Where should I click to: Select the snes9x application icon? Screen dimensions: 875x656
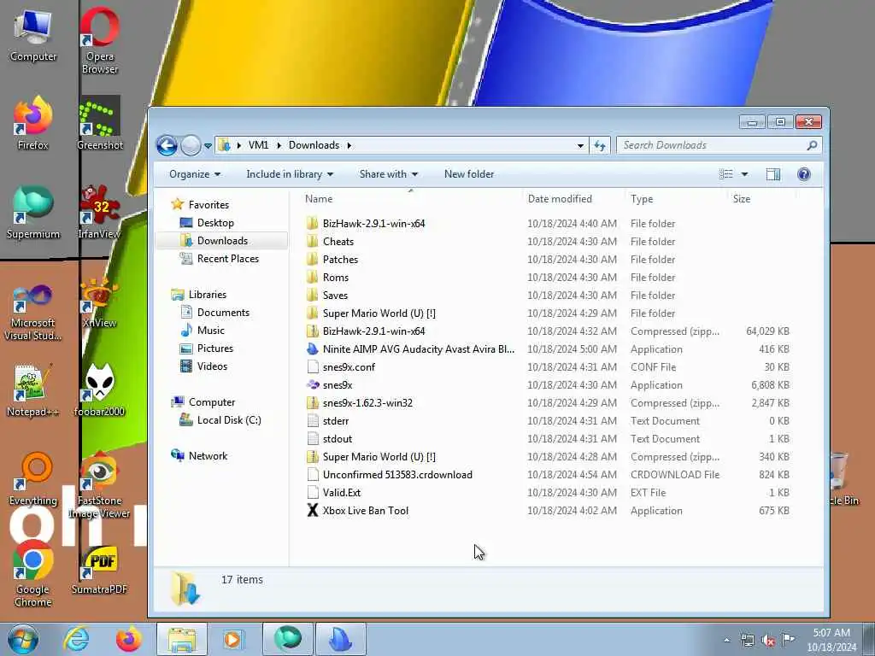313,385
